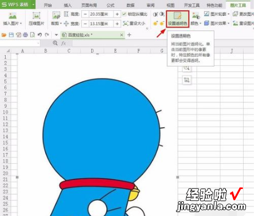Switch to the 开发工具 (Developer) tab
255x216 pixels.
192,5
